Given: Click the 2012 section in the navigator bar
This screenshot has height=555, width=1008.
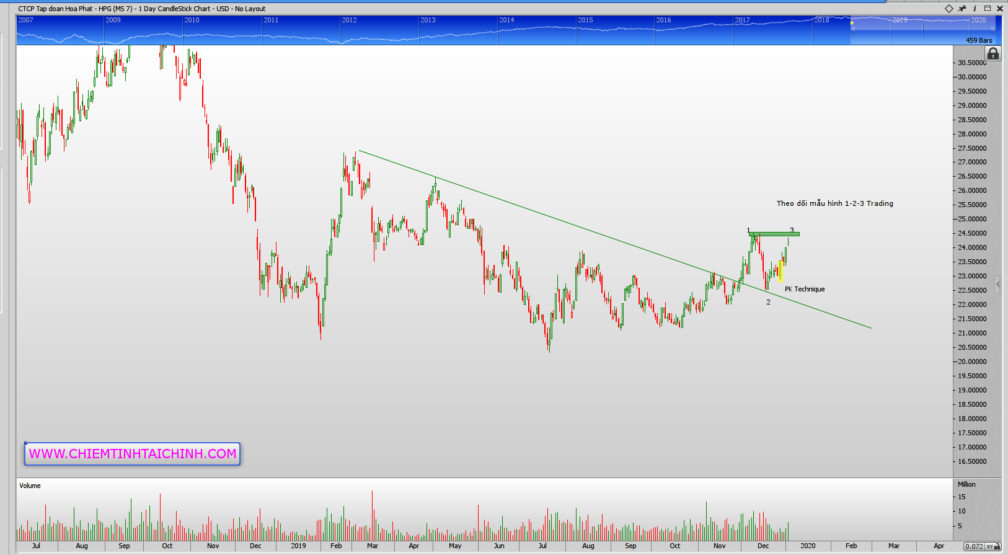Looking at the screenshot, I should 379,30.
